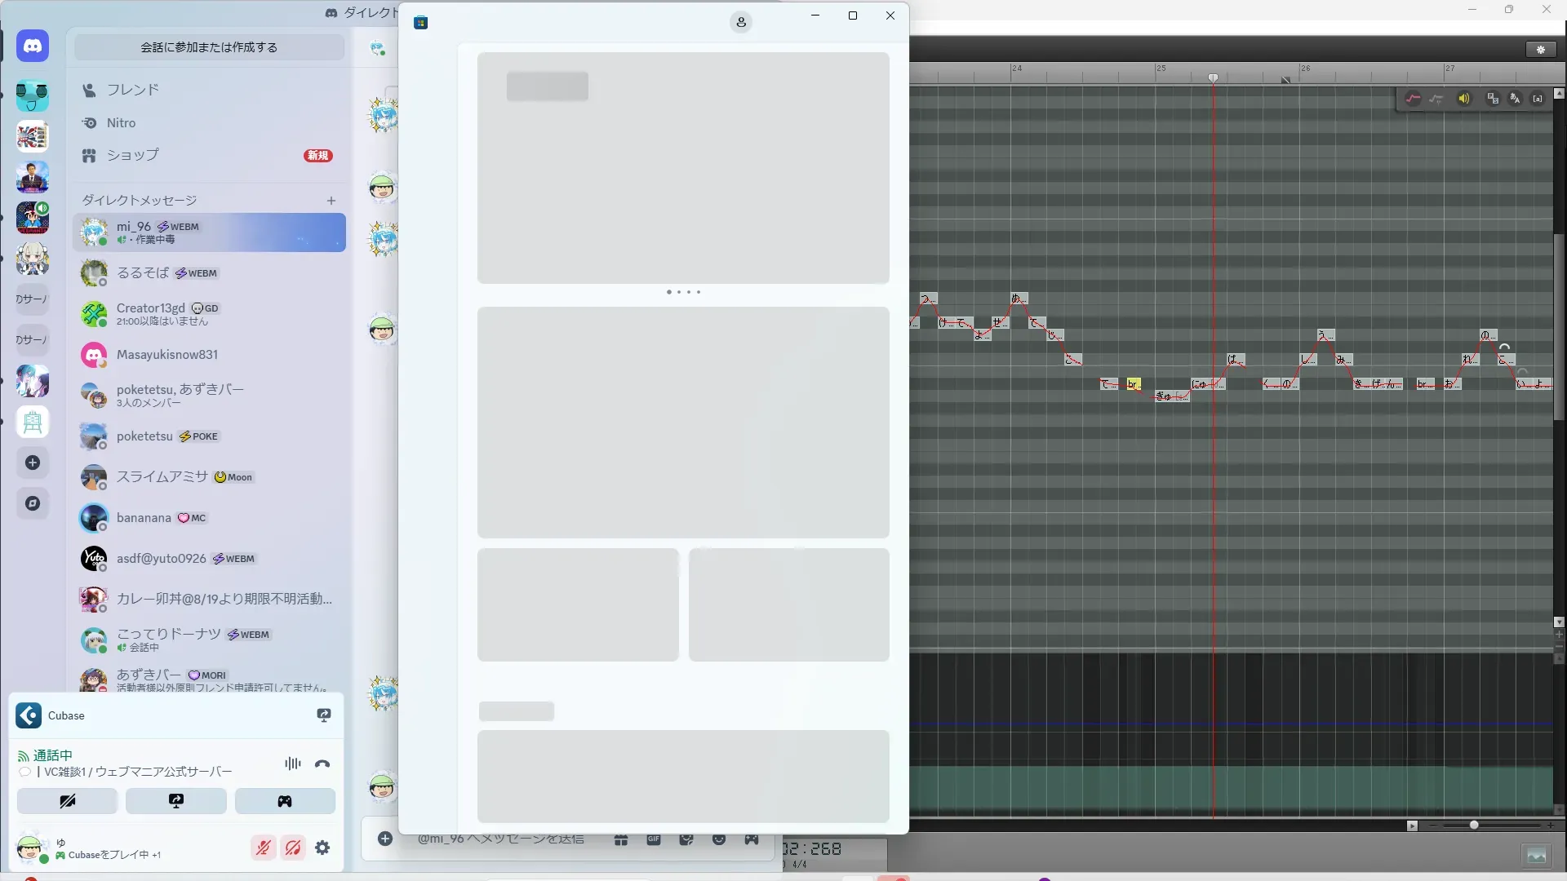Viewport: 1567px width, 881px height.
Task: Adjust the horizontal zoom slider in editor
Action: [1474, 826]
